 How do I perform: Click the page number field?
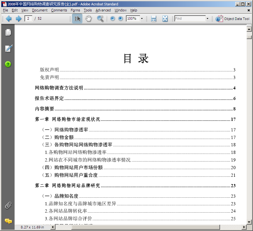[x=29, y=19]
